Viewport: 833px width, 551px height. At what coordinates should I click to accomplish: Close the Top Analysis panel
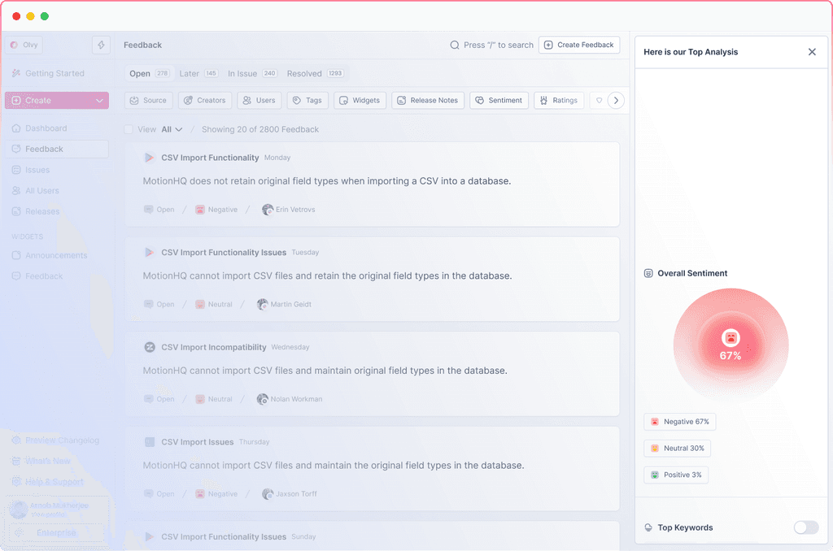click(812, 52)
